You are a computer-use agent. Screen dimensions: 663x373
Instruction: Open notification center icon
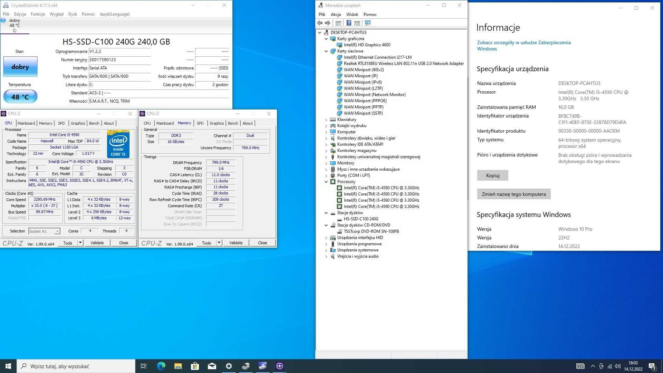pos(652,366)
